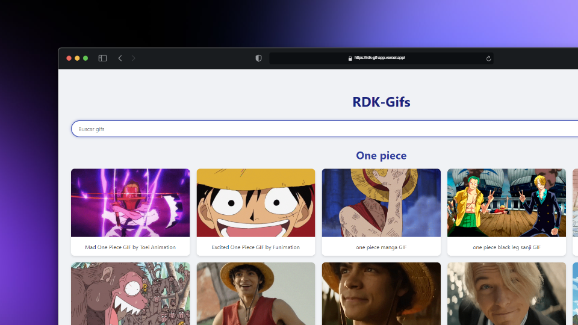This screenshot has width=578, height=325.
Task: Close the browser window with red button
Action: click(69, 58)
